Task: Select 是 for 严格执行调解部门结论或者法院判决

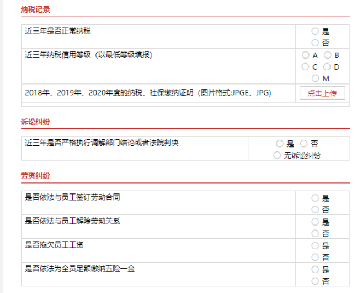Action: pos(280,144)
